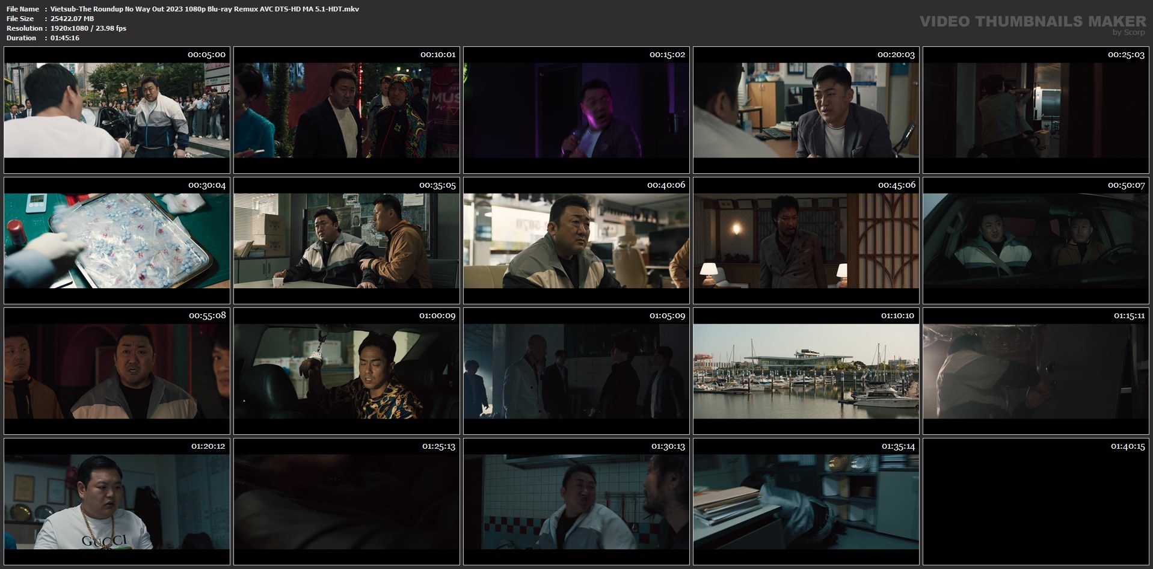The height and width of the screenshot is (569, 1153).
Task: Open the thumbnail at 00:15:02
Action: (x=576, y=110)
